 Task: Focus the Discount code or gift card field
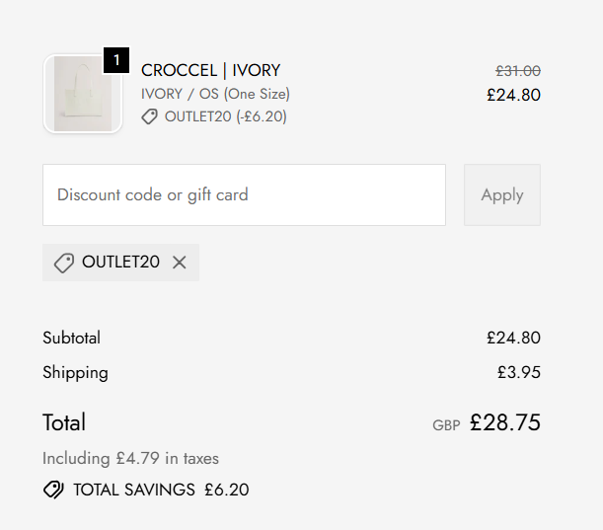coord(244,195)
